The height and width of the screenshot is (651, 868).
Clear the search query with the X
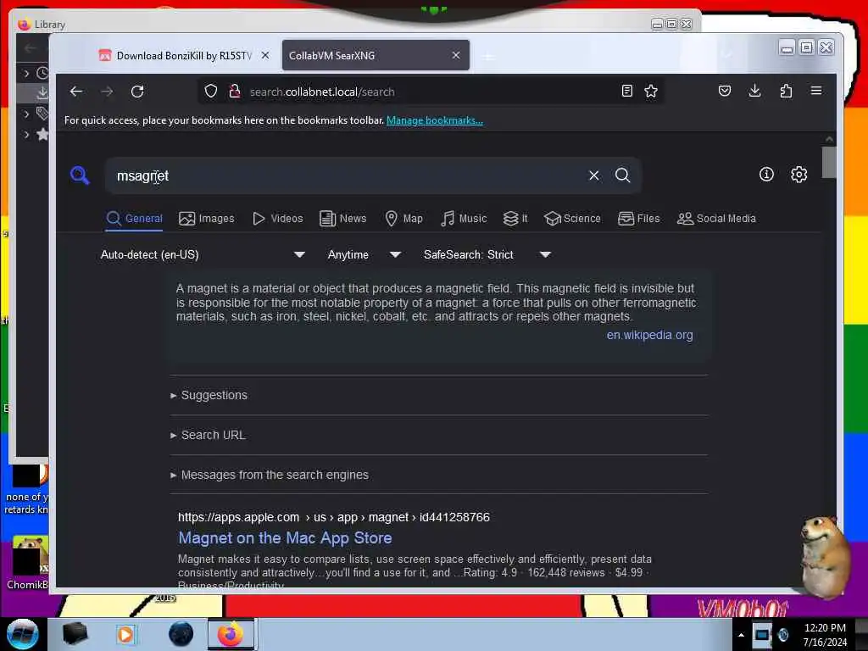coord(594,175)
